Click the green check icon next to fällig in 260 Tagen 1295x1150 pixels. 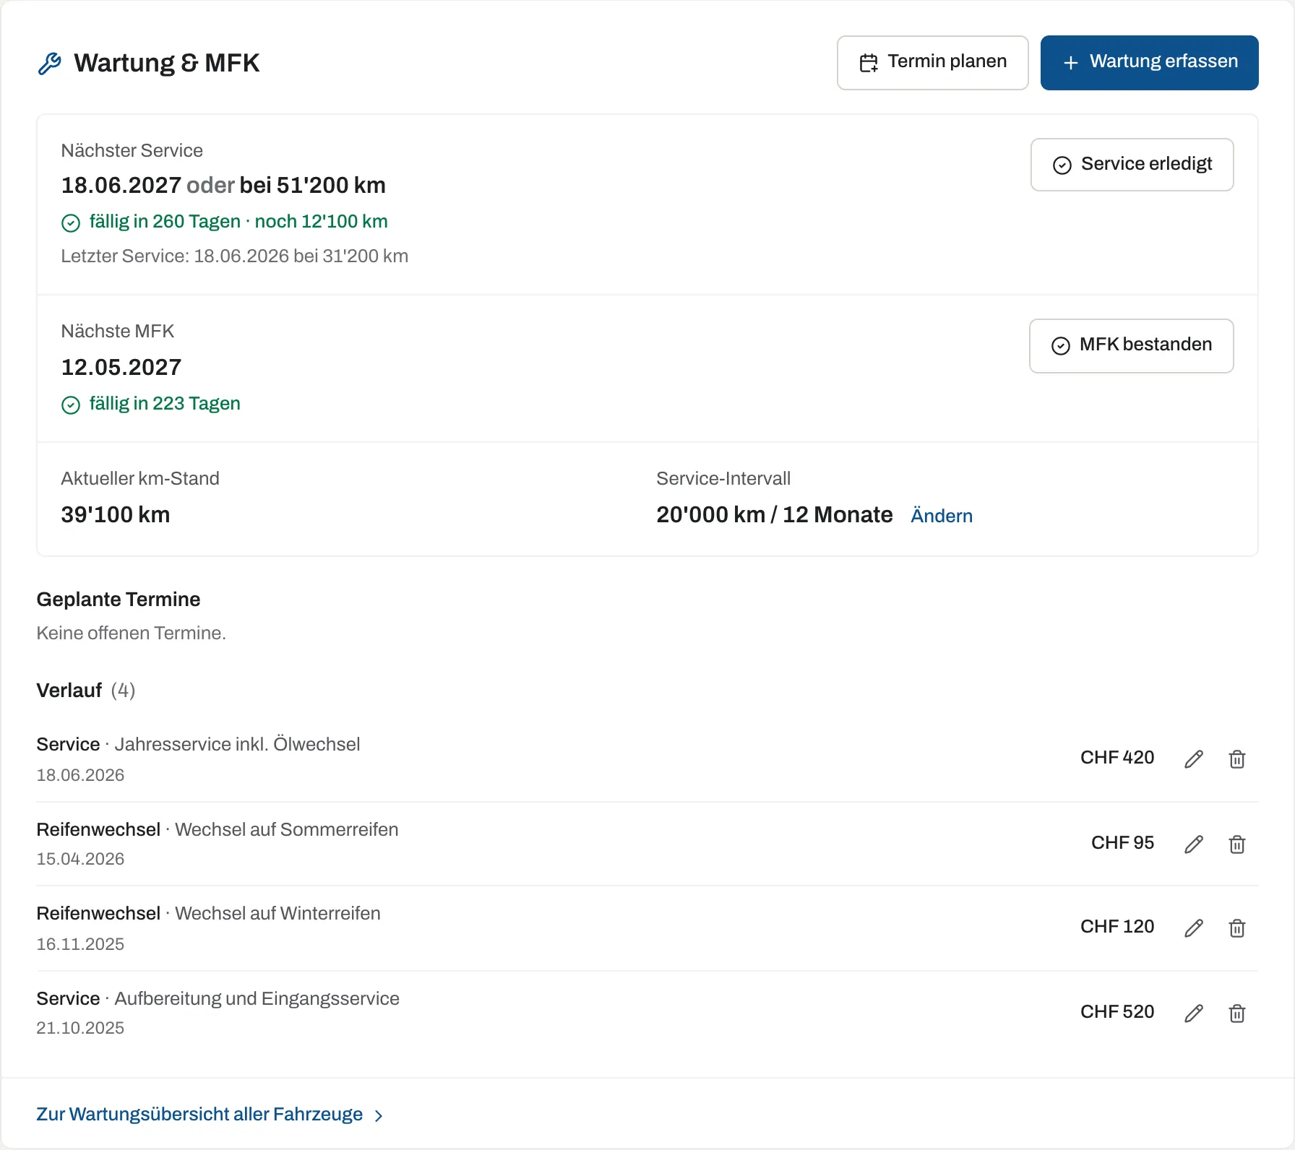[71, 222]
